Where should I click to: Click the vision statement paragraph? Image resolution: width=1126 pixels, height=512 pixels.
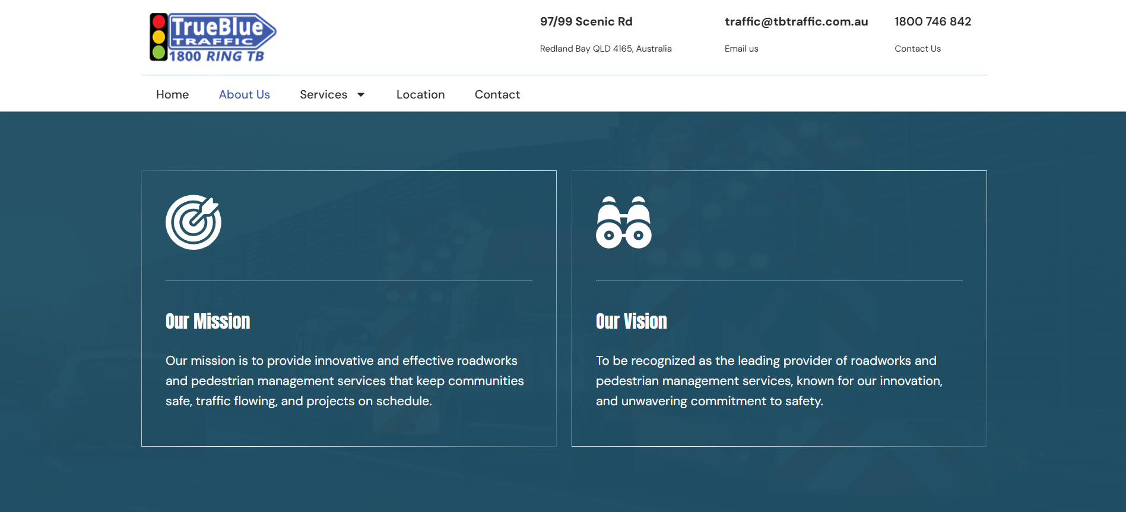769,381
